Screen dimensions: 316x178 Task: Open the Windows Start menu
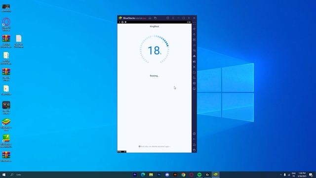pos(4,175)
